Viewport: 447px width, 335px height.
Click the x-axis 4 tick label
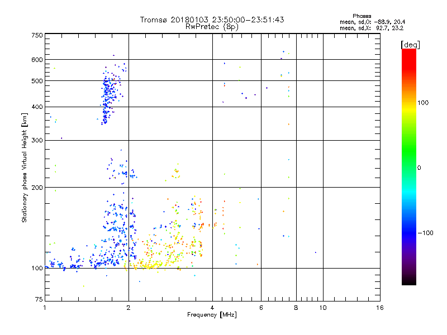coord(212,308)
